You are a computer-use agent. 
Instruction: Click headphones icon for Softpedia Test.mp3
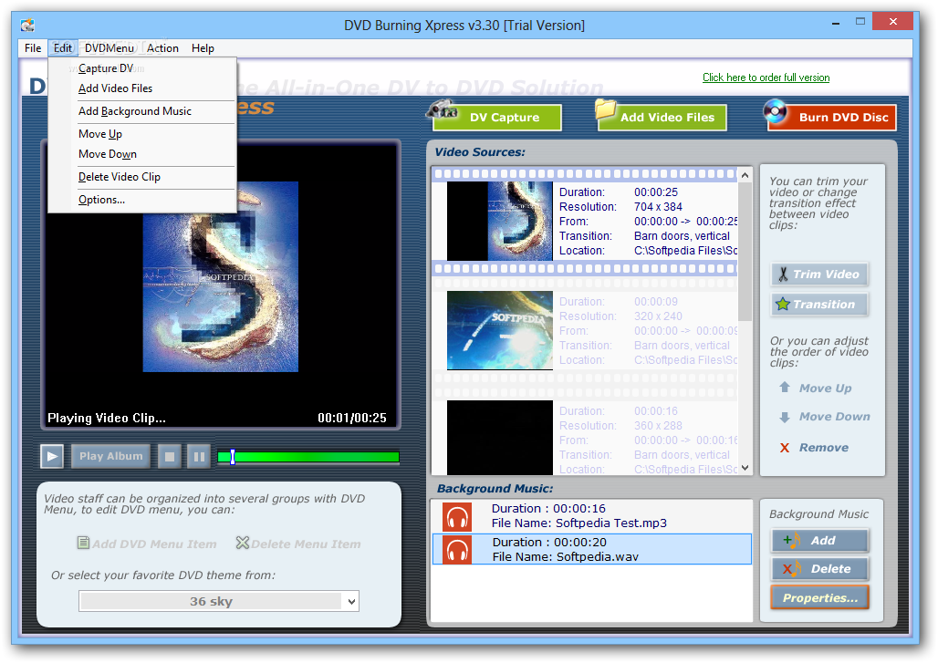coord(457,516)
